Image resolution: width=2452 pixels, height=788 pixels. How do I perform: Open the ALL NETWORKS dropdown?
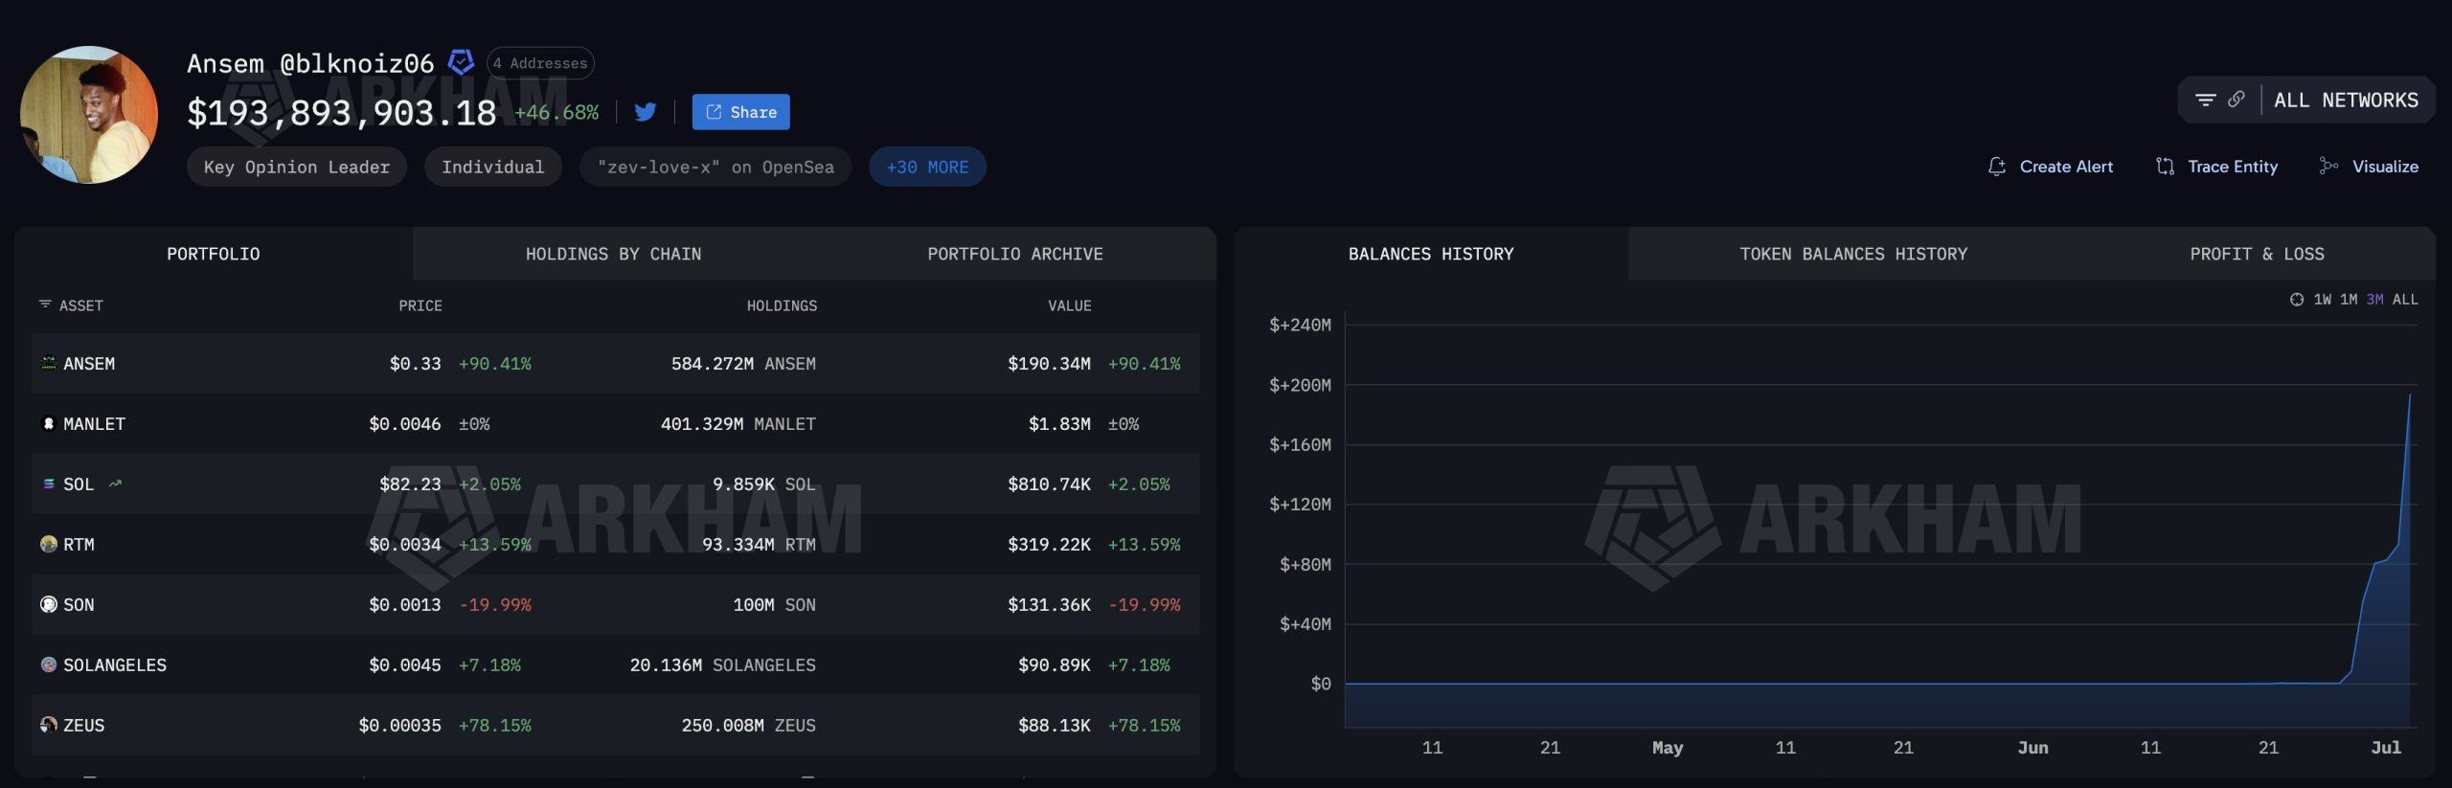click(2346, 101)
